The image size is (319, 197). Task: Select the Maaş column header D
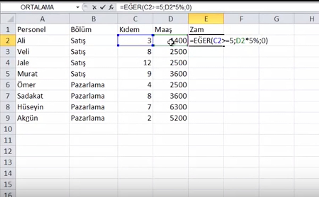171,19
